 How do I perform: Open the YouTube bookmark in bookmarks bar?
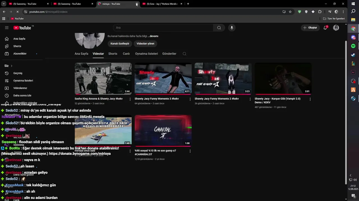click(x=17, y=19)
